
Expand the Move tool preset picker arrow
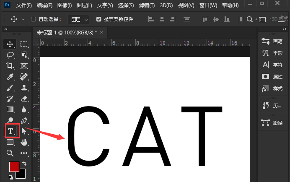click(x=23, y=19)
